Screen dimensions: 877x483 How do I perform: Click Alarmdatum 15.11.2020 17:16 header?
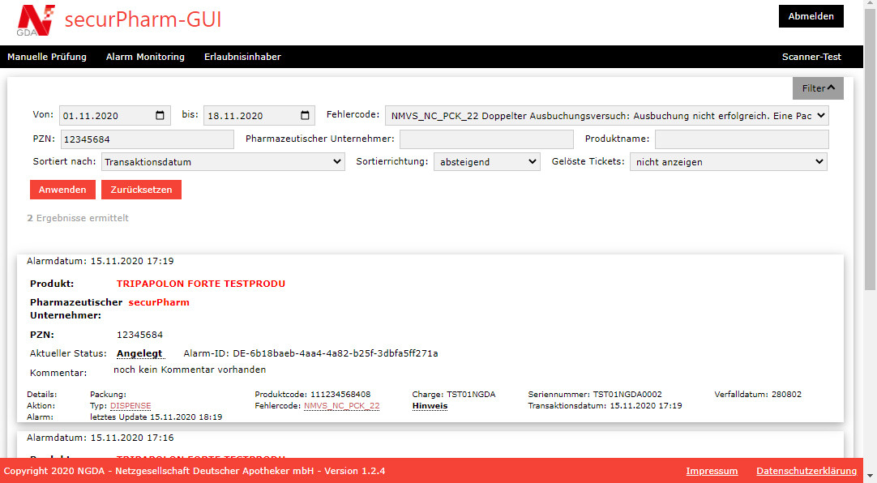[x=101, y=438]
